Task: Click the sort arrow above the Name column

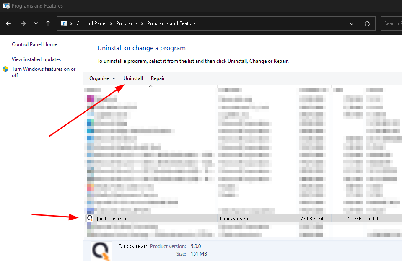Action: point(151,86)
